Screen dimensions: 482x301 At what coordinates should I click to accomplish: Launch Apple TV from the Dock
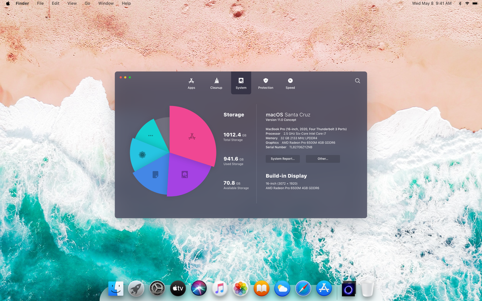coord(178,289)
